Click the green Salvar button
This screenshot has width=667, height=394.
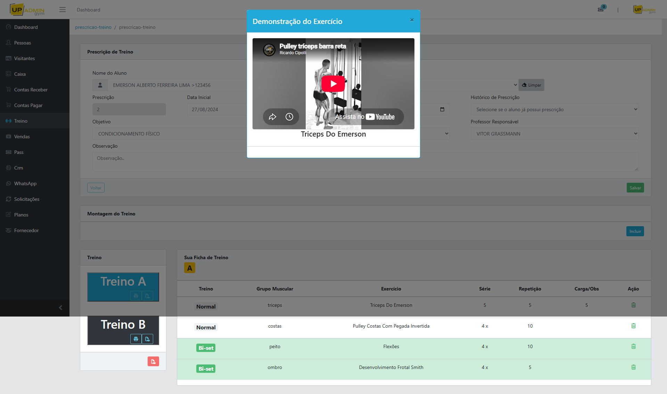tap(635, 188)
